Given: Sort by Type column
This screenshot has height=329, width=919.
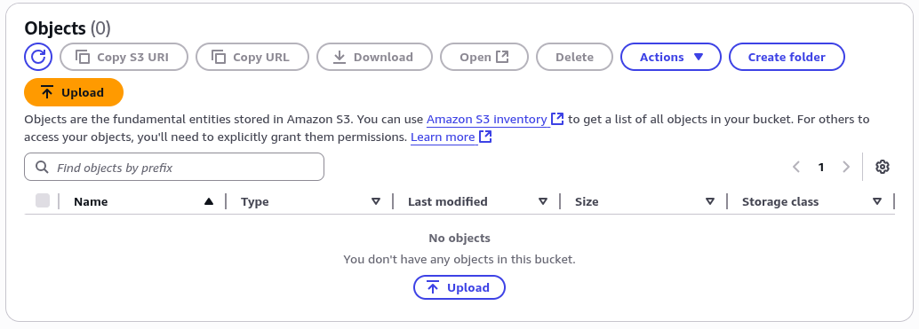Looking at the screenshot, I should [x=310, y=201].
